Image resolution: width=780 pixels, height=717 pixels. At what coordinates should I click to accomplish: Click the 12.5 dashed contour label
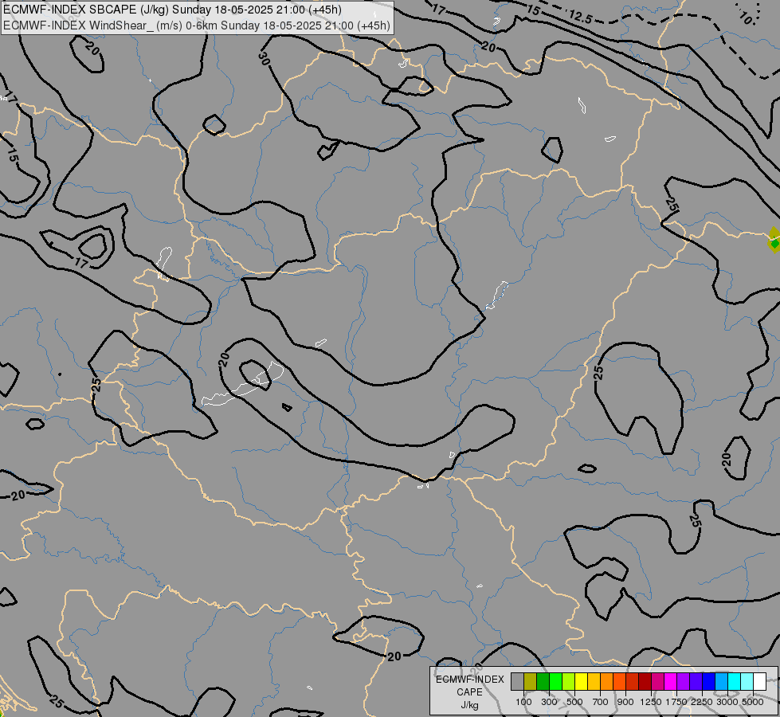pos(580,18)
